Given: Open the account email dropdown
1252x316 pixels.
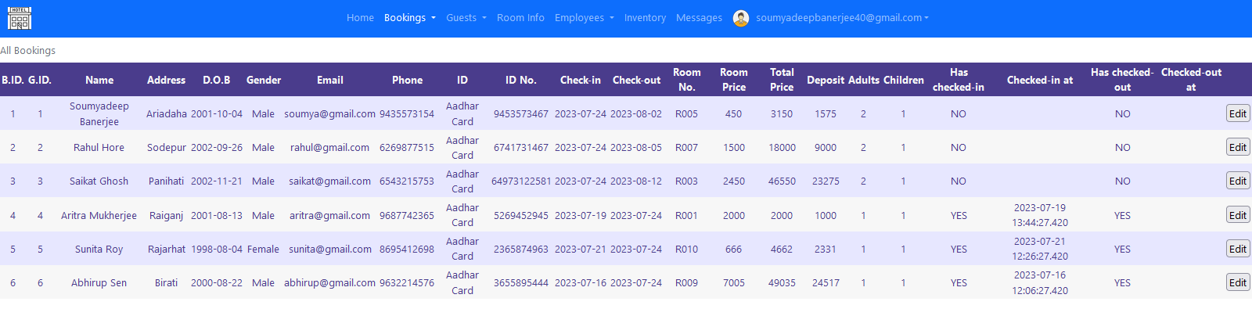Looking at the screenshot, I should 842,18.
